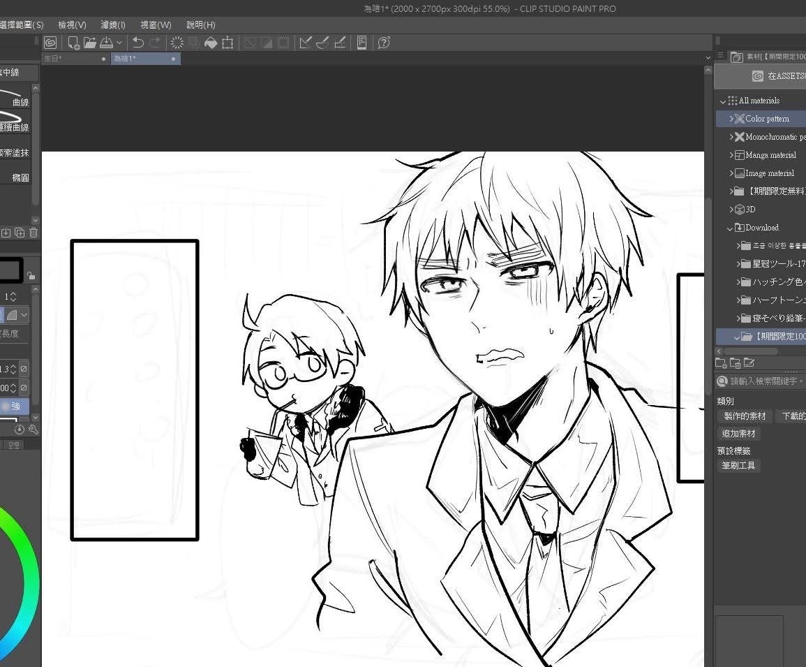Open the canvas tab list dropdown arrow
This screenshot has height=667, width=806.
708,58
